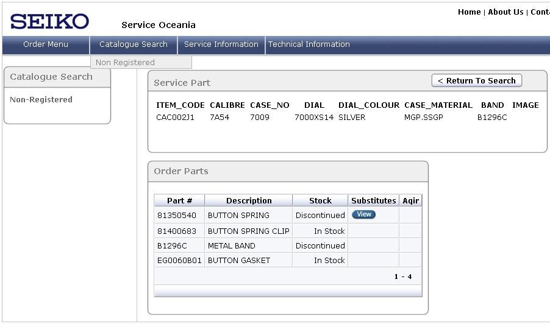Open the Order Menu tab
Viewport: 550px width, 324px height.
(x=46, y=44)
